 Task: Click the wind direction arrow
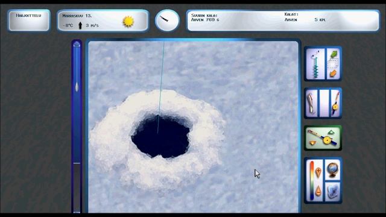point(80,25)
